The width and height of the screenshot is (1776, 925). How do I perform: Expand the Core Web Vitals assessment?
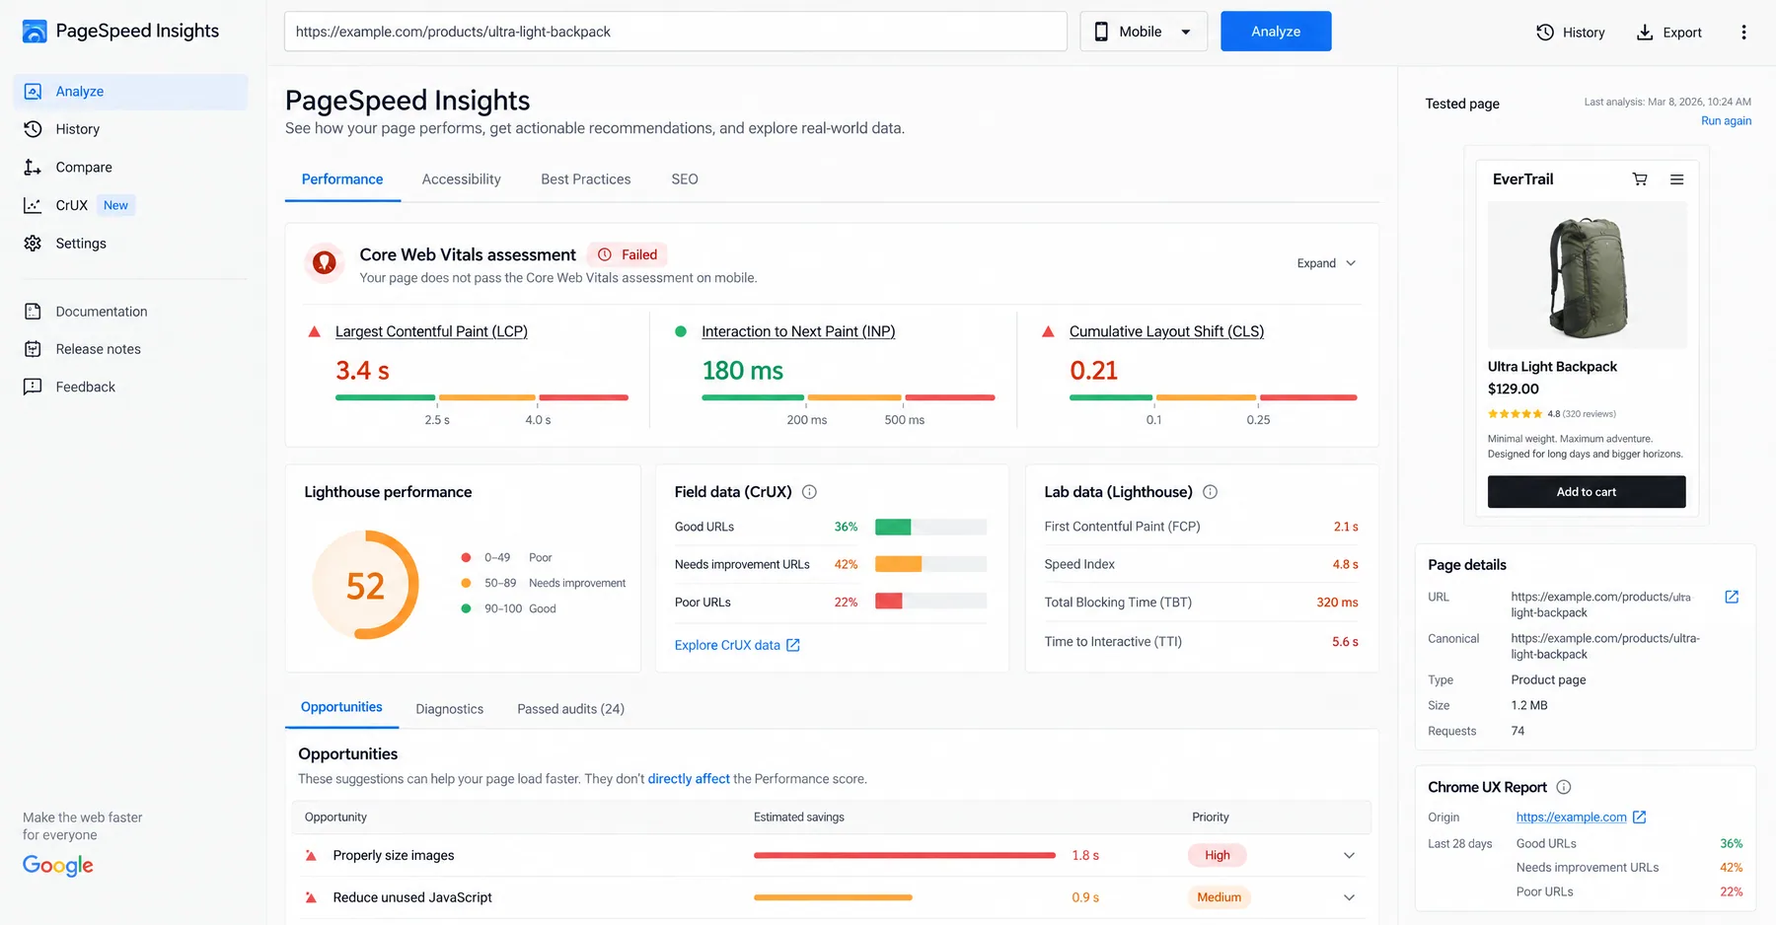(x=1326, y=263)
